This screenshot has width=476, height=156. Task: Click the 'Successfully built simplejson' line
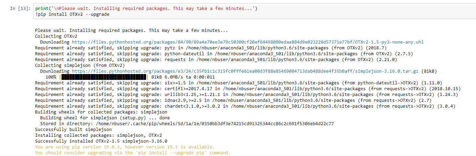73,129
